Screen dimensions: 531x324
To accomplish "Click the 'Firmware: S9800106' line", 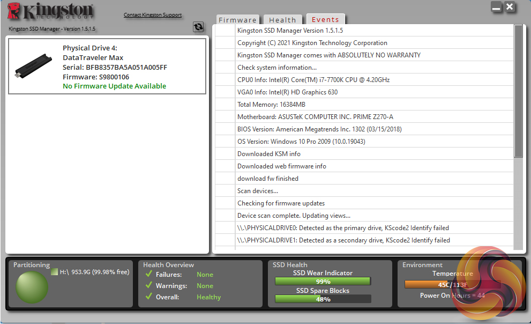I will (x=96, y=77).
